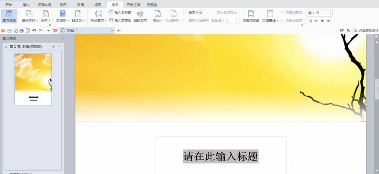Switch to the 视图 ribbon tab

98,5
